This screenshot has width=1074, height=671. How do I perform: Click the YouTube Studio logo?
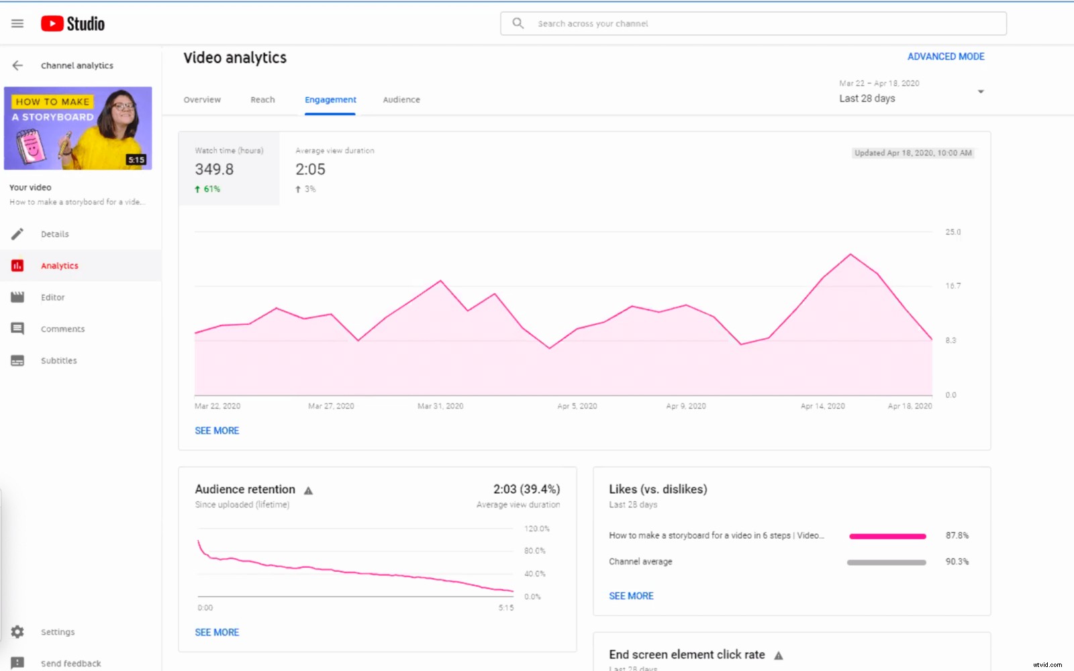tap(72, 23)
